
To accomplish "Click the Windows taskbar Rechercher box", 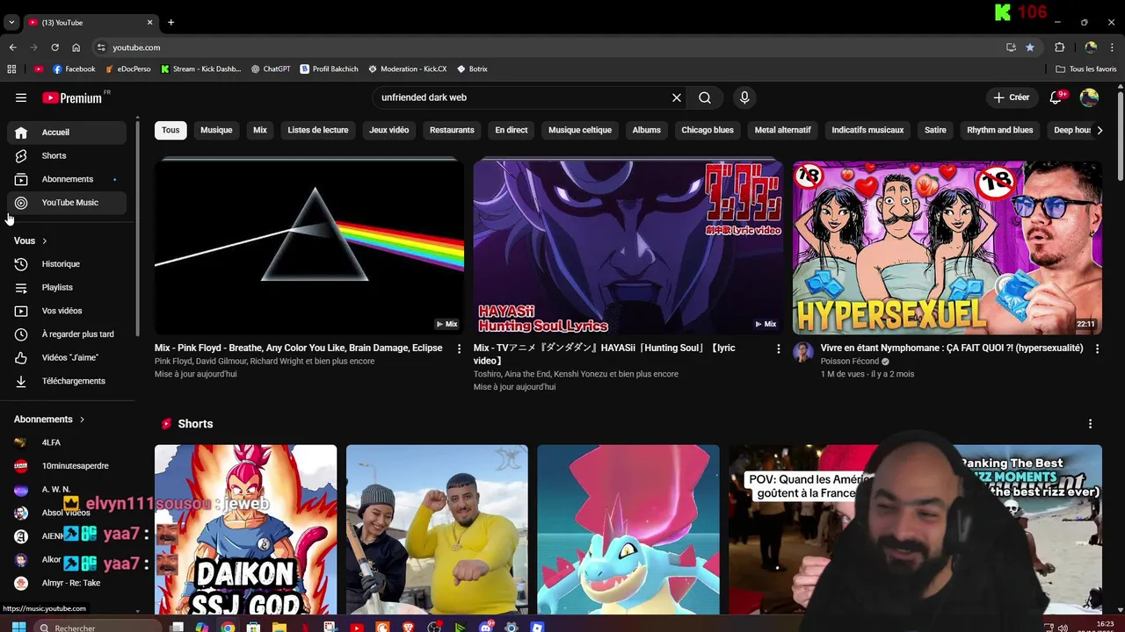I will [x=98, y=627].
